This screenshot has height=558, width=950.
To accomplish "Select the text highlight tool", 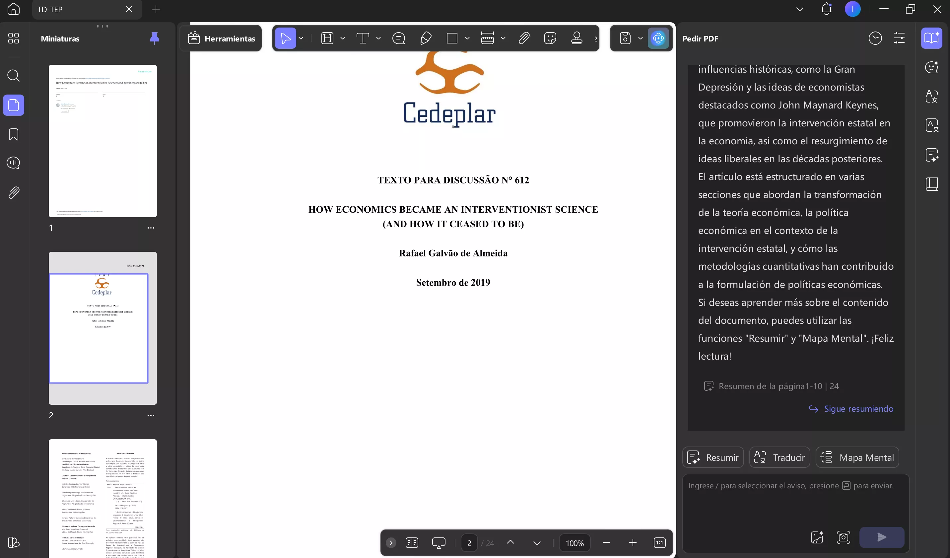I will (x=327, y=38).
